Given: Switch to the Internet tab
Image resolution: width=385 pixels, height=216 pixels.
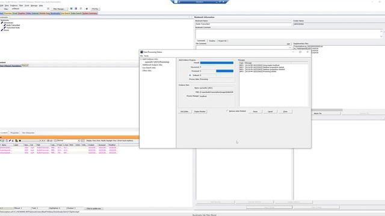Looking at the screenshot, I should 35,13.
